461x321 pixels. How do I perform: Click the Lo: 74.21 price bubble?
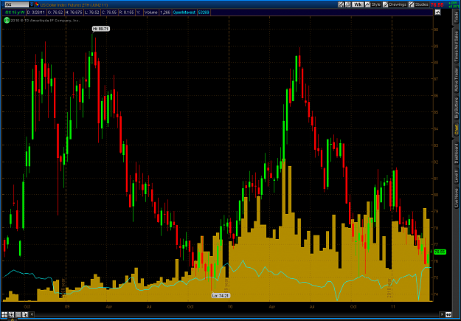(221, 296)
